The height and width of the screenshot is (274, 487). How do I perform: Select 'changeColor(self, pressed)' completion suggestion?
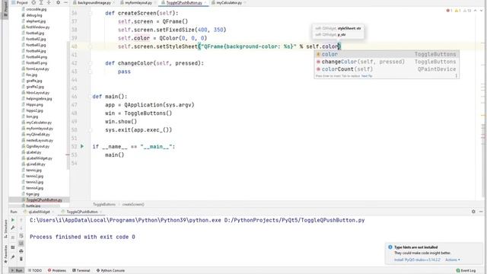pyautogui.click(x=387, y=62)
